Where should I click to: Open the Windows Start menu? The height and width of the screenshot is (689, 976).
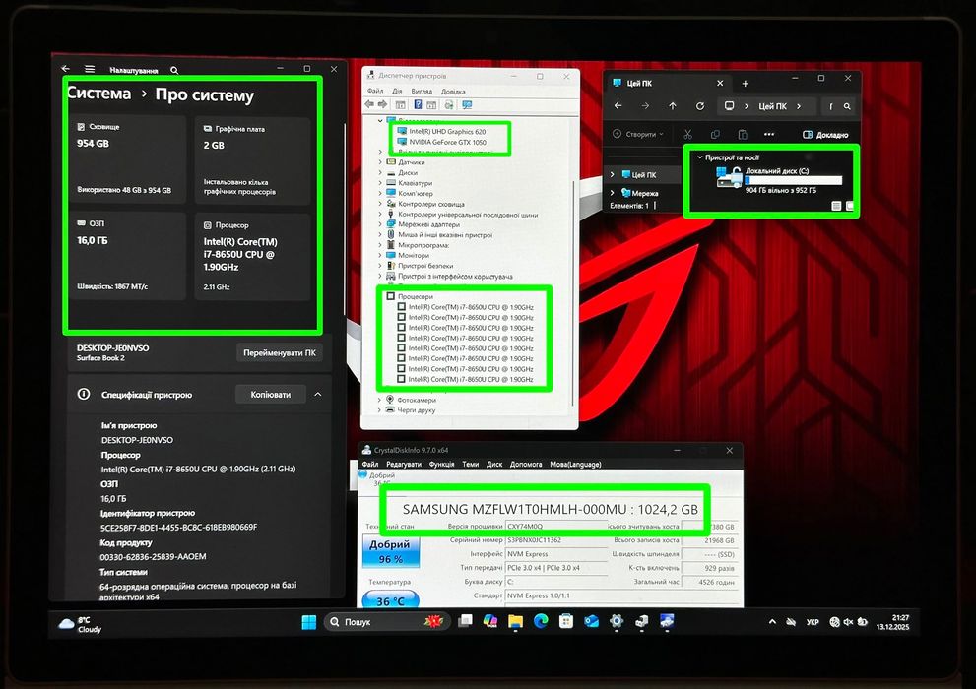pos(308,622)
